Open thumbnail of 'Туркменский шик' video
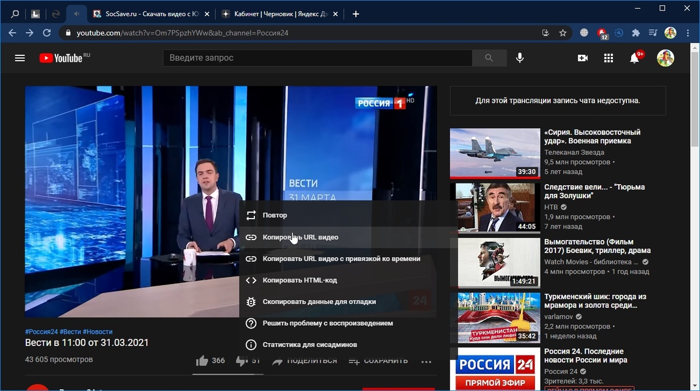Image resolution: width=700 pixels, height=391 pixels. pos(495,318)
